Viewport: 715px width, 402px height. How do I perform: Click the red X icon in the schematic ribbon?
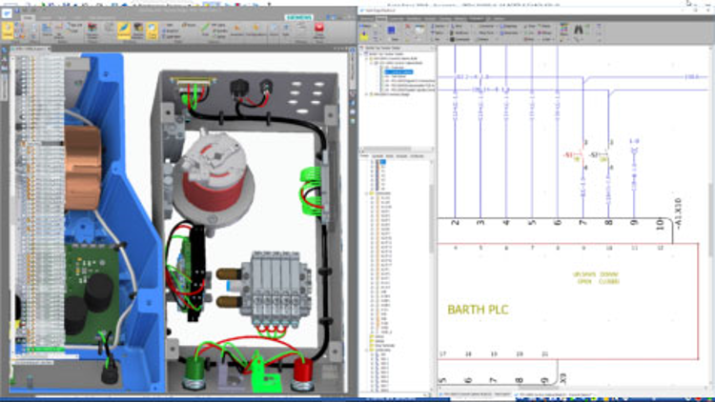pos(408,27)
